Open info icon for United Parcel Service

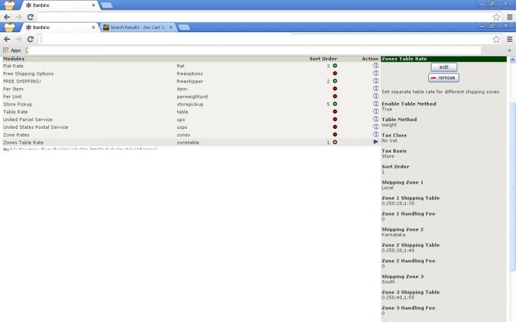click(x=376, y=119)
